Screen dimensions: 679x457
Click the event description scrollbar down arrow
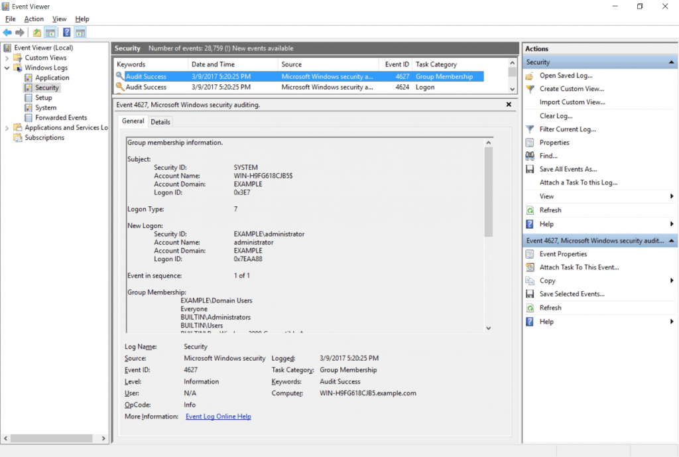point(488,326)
